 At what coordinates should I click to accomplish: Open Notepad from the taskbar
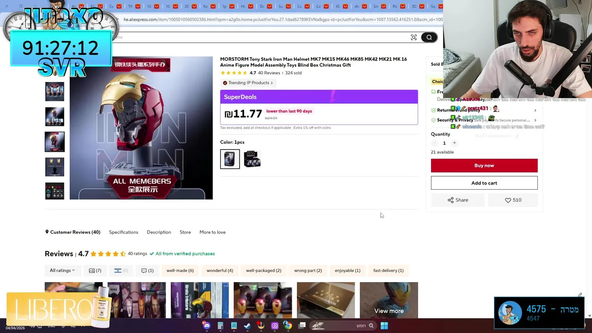pyautogui.click(x=234, y=326)
